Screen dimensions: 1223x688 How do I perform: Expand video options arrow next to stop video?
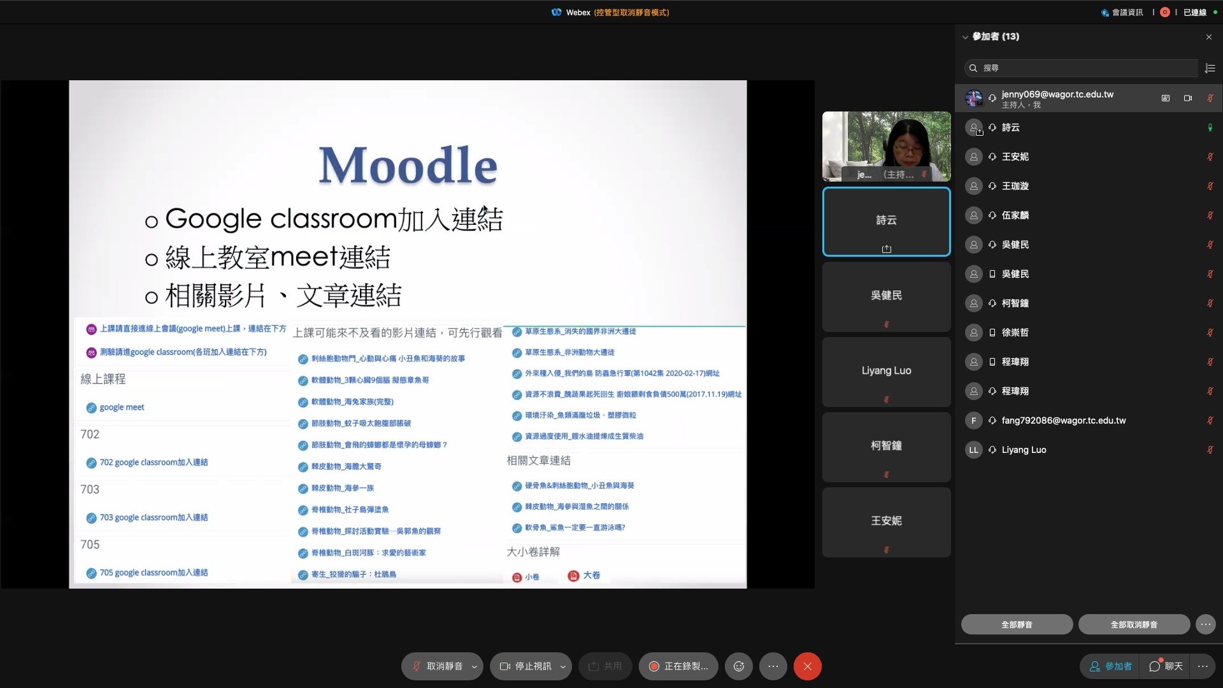point(563,666)
